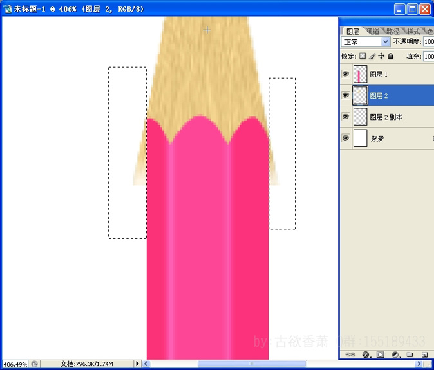Screen dimensions: 434x370
Task: Click the status bar preview icon beside zoom percentage
Action: coord(34,364)
